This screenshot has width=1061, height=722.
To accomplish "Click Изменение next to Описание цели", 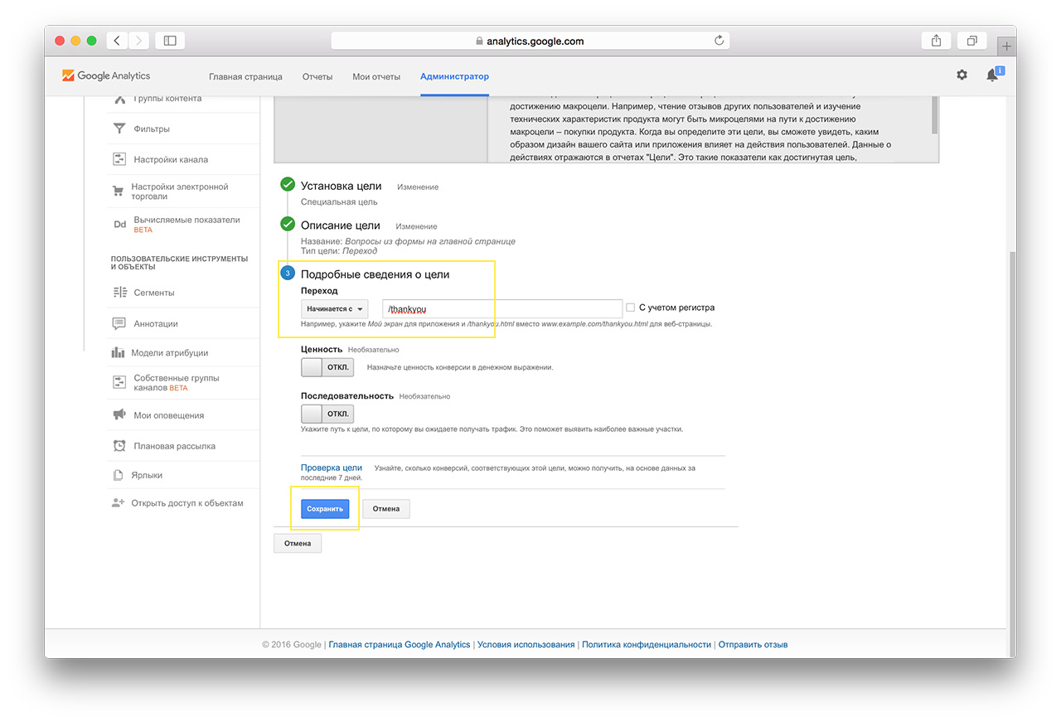I will click(x=416, y=226).
